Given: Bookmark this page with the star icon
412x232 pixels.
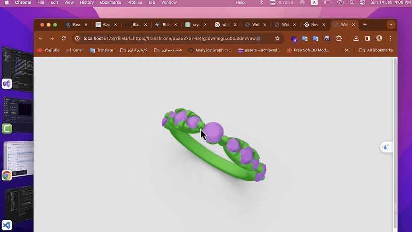Looking at the screenshot, I should click(x=277, y=38).
